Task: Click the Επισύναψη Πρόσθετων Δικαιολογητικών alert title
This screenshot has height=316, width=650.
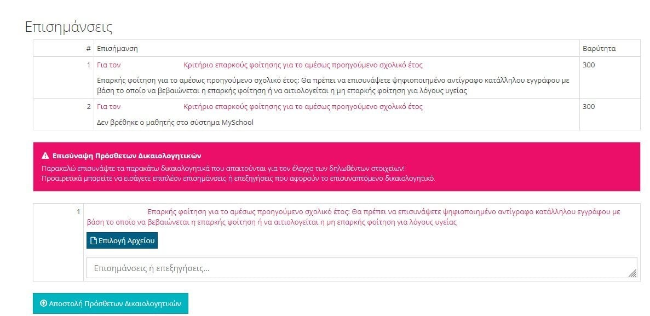Action: pos(127,156)
